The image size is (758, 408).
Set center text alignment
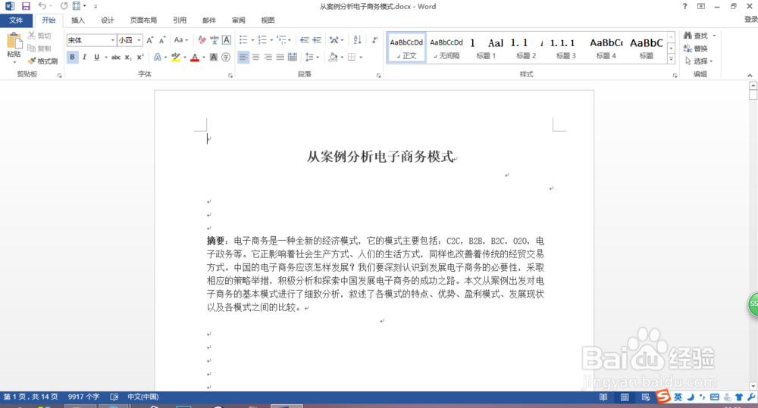coord(255,57)
